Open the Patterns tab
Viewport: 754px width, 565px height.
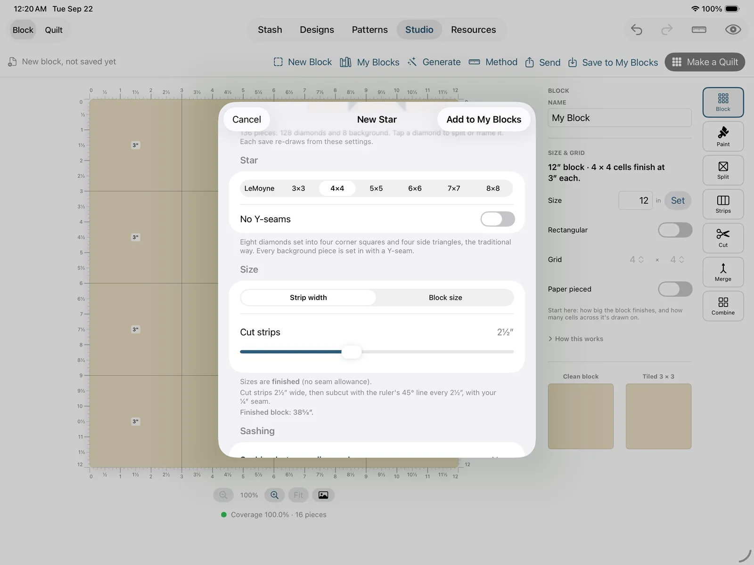tap(369, 30)
